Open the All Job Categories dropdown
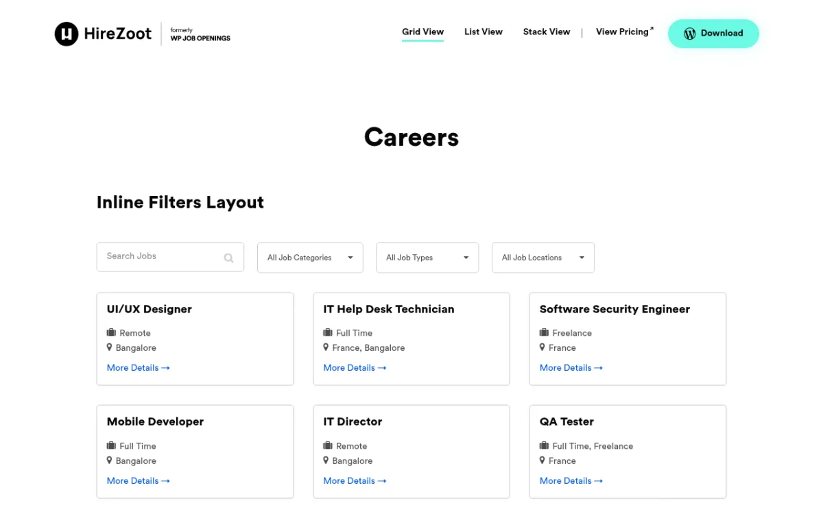The width and height of the screenshot is (823, 514). click(310, 258)
